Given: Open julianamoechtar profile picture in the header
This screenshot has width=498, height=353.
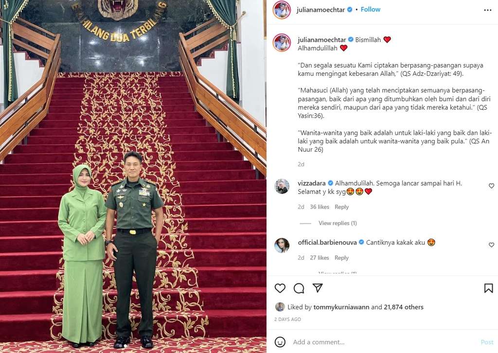Looking at the screenshot, I should tap(282, 10).
